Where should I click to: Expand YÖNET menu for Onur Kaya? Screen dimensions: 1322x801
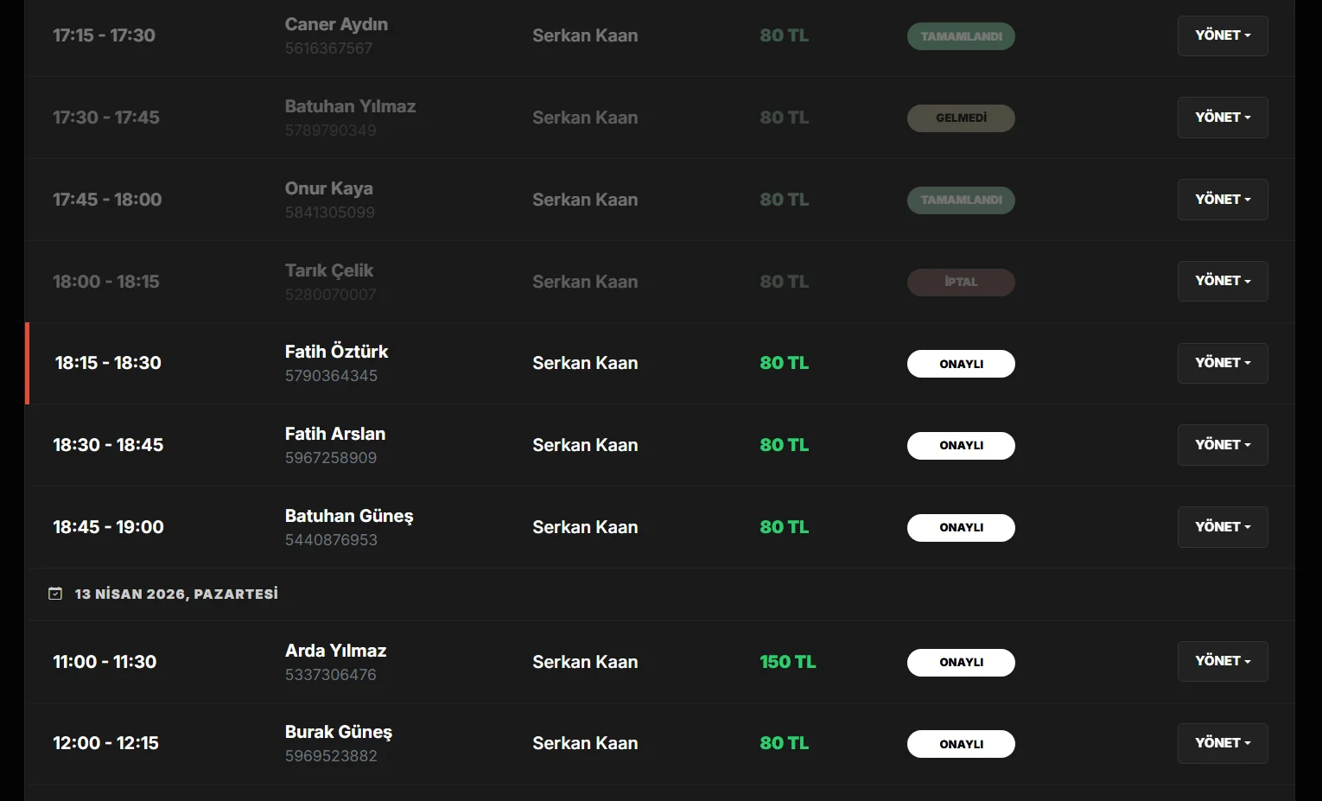(x=1223, y=200)
